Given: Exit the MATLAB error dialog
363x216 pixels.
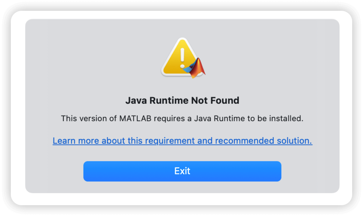Looking at the screenshot, I should point(182,171).
